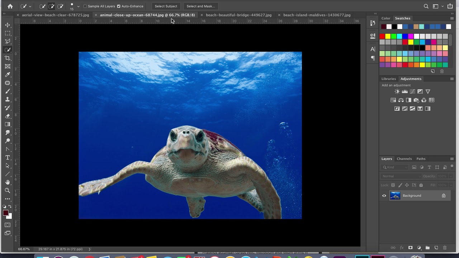Create a new layer from Layers panel

click(436, 248)
